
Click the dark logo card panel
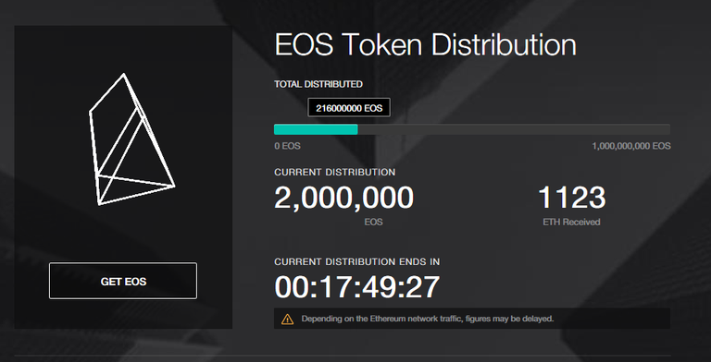123,177
